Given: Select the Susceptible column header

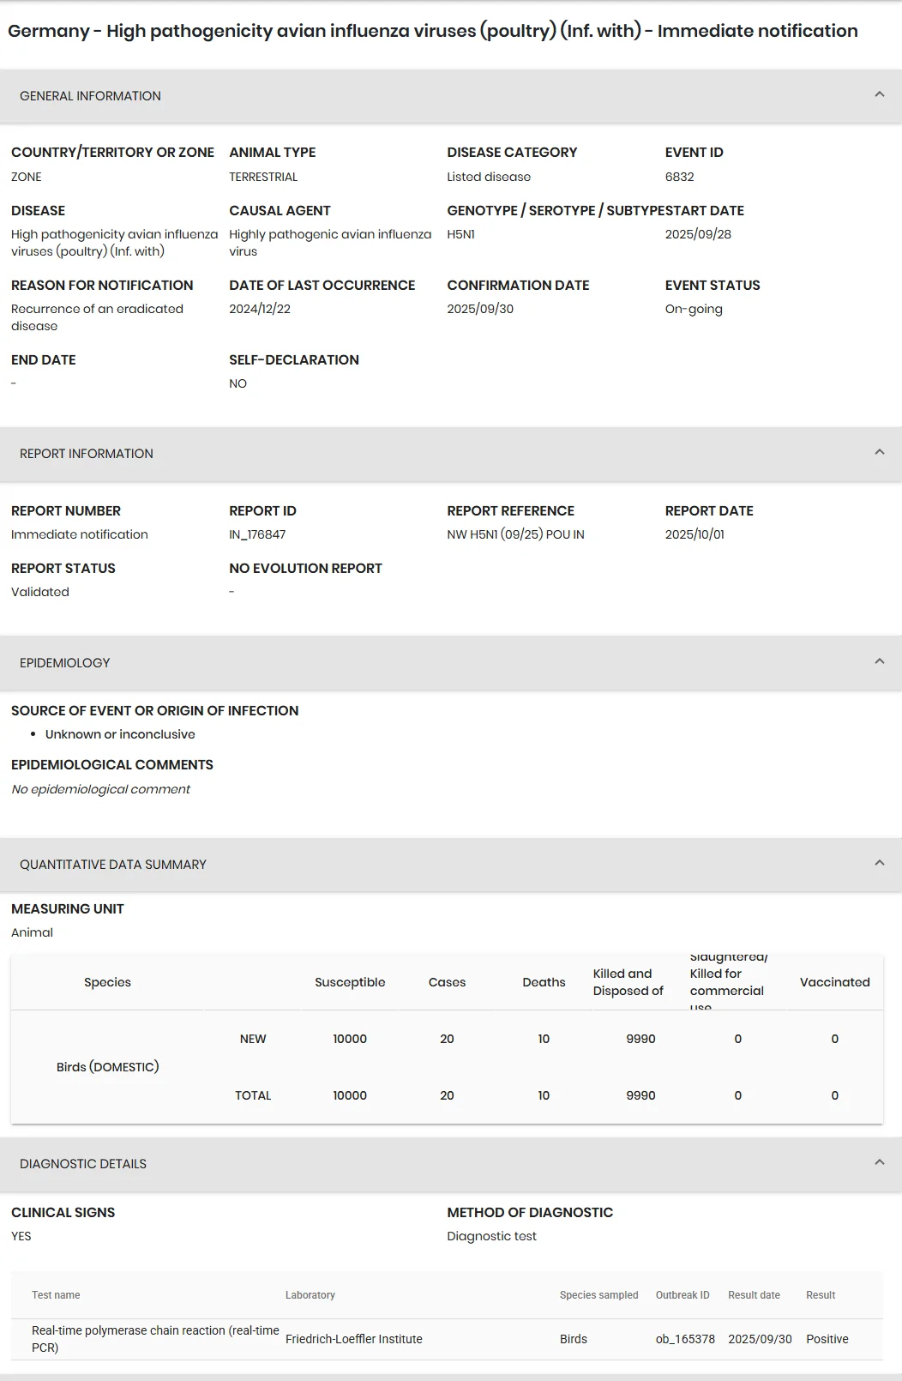Looking at the screenshot, I should point(350,982).
